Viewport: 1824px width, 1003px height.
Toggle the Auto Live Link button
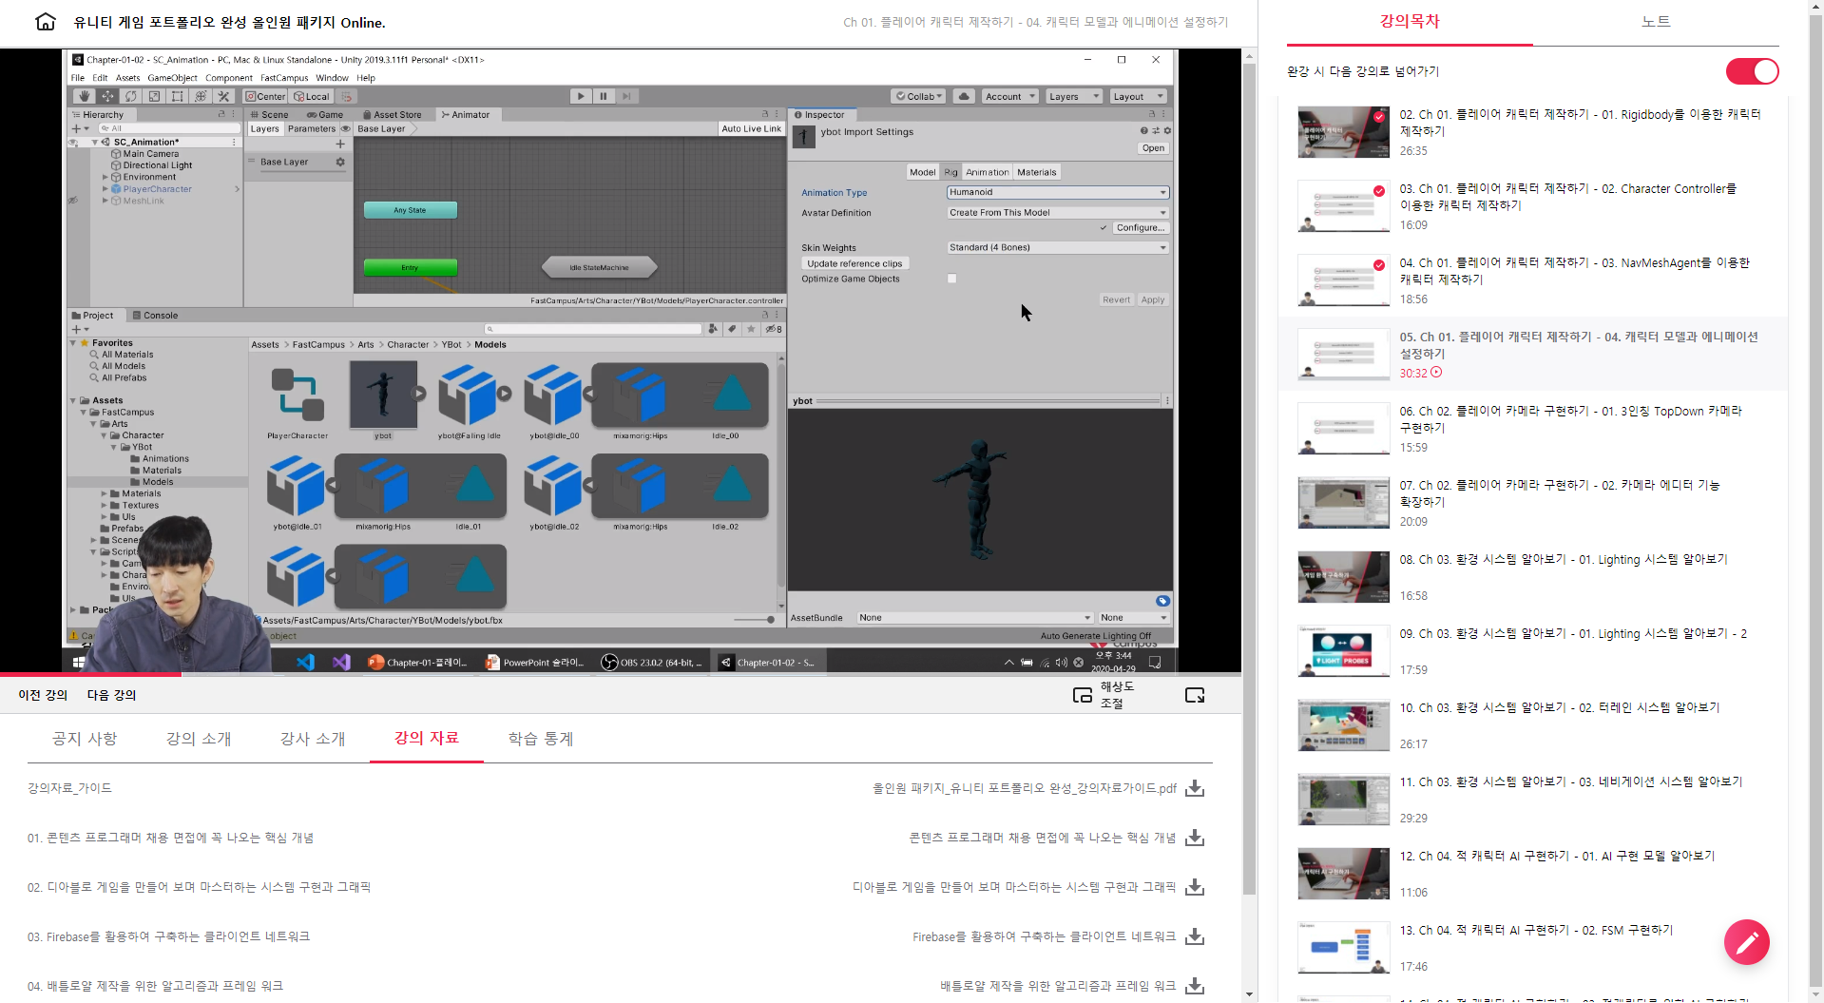[751, 128]
